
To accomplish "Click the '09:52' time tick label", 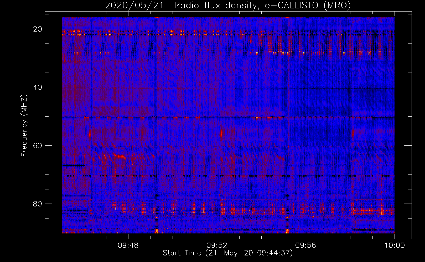I will click(217, 245).
